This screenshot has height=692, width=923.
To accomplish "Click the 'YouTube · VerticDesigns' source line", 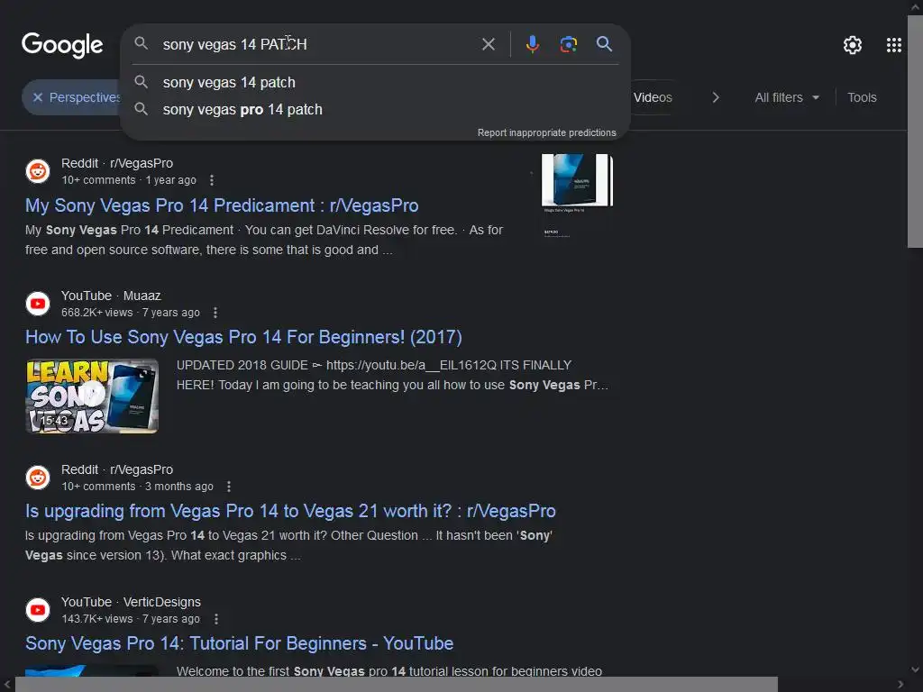I will pos(132,603).
